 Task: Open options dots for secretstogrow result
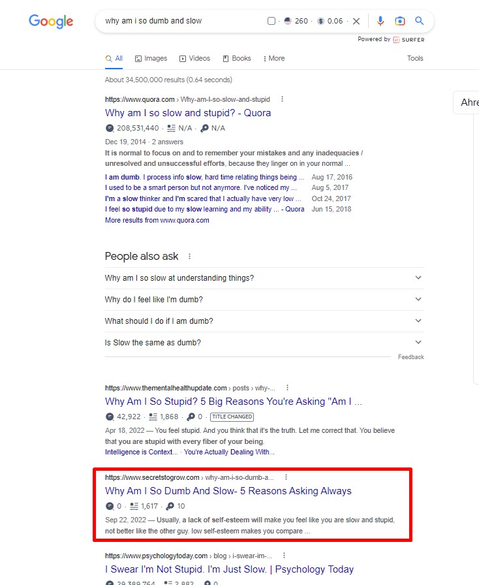point(286,477)
